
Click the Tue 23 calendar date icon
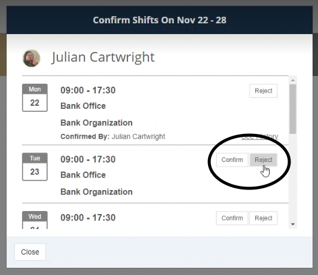pos(35,167)
